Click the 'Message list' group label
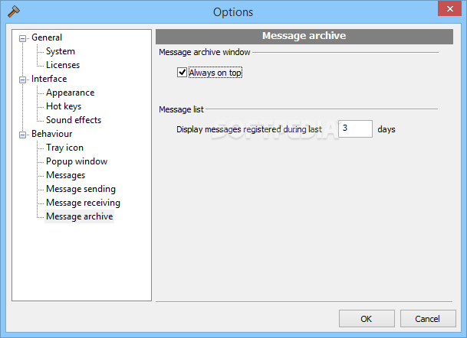467x338 pixels. tap(181, 109)
